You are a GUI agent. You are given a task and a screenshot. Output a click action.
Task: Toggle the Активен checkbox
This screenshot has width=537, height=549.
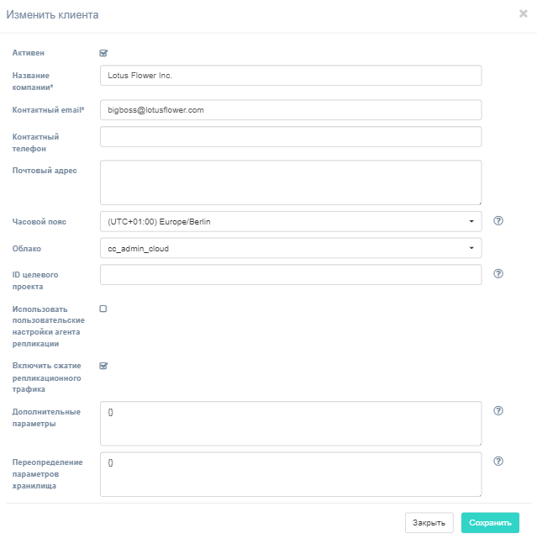tap(103, 53)
